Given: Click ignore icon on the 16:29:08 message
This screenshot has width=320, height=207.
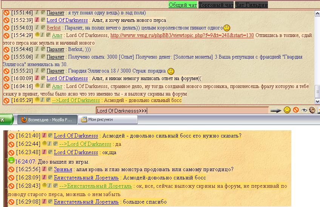Looking at the screenshot, I should (x=11, y=202).
